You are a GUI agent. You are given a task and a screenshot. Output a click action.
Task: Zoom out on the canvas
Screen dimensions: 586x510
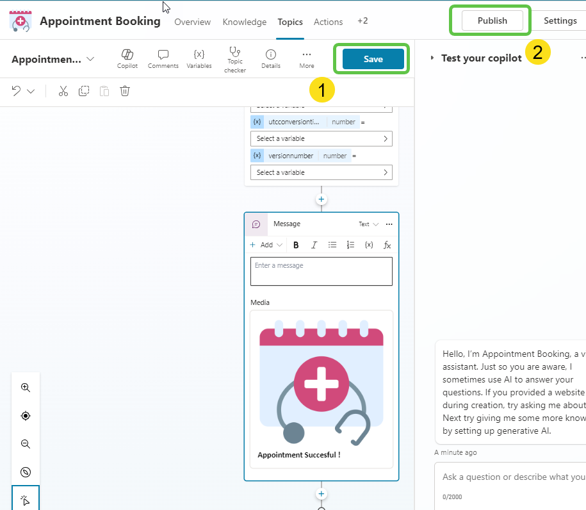(x=26, y=444)
